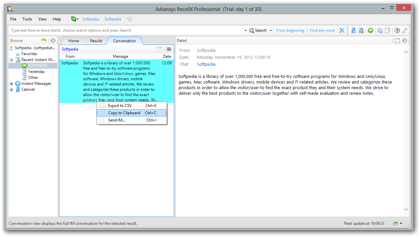Screen dimensions: 420x237
Task: Toggle the From beginning search option
Action: [x=290, y=30]
